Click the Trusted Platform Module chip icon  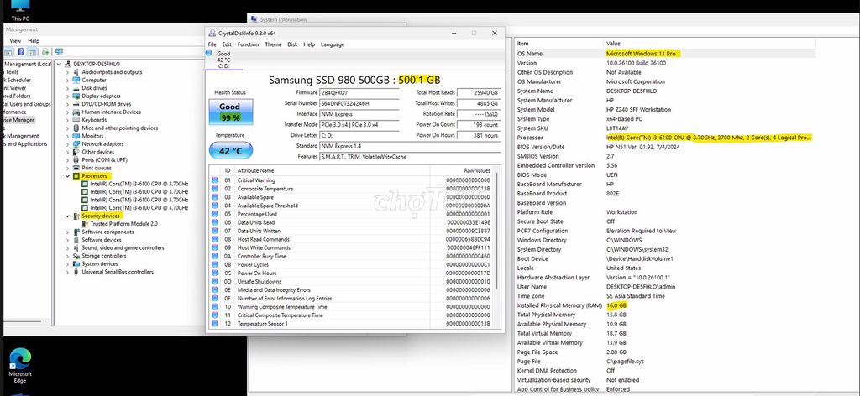tap(85, 224)
